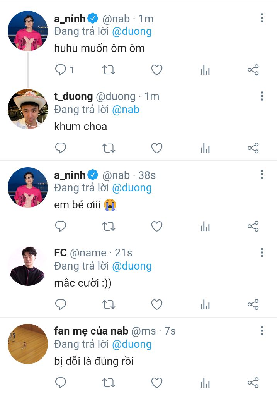Image resolution: width=277 pixels, height=395 pixels.
Task: View analytics of "huhu muốn ôm ôm" tweet
Action: click(205, 70)
